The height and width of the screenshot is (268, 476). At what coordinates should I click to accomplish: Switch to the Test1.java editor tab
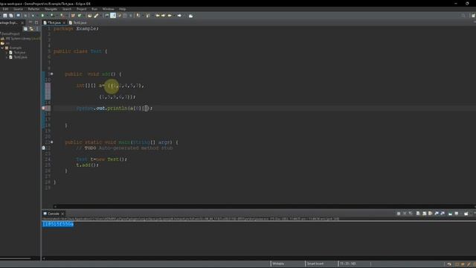[77, 23]
